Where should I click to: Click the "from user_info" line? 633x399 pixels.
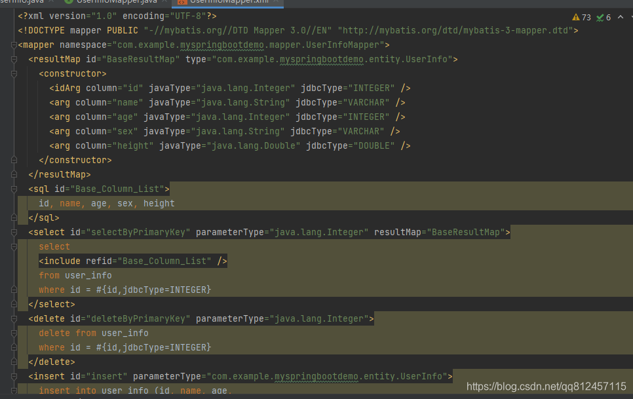(75, 276)
